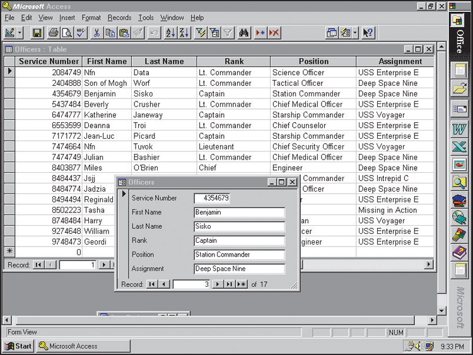The width and height of the screenshot is (473, 355).
Task: Click the open folder icon on Office bar
Action: coord(459,89)
